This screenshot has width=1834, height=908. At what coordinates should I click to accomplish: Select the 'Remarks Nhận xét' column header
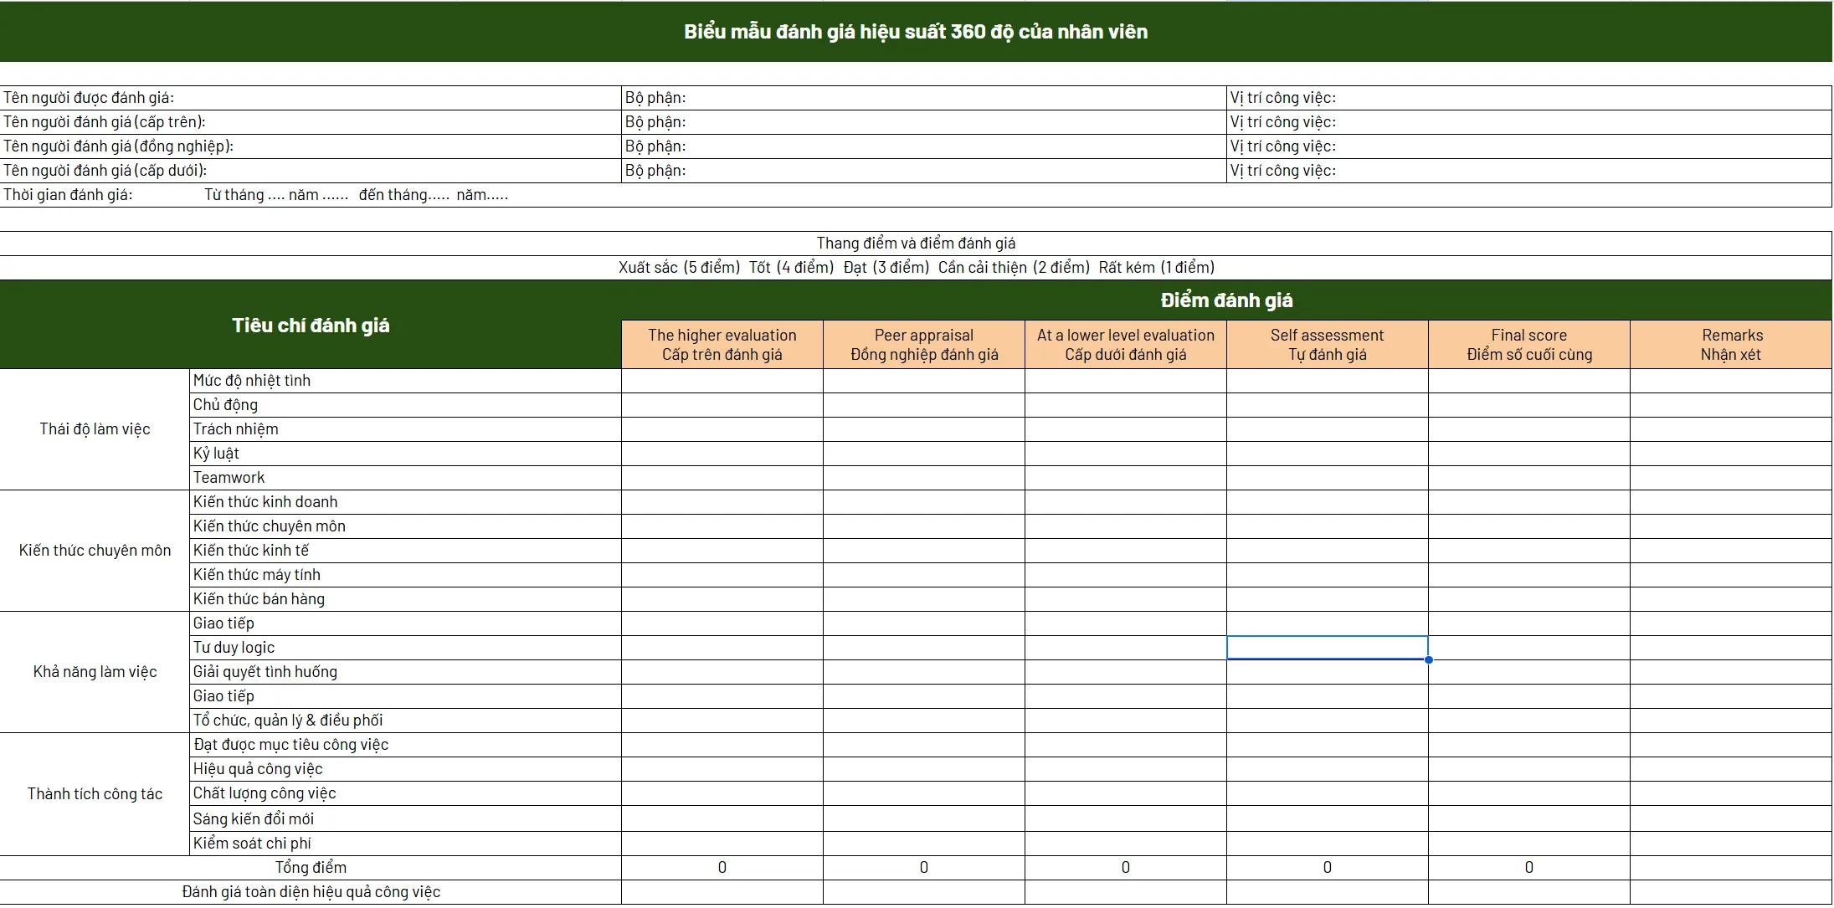tap(1731, 345)
